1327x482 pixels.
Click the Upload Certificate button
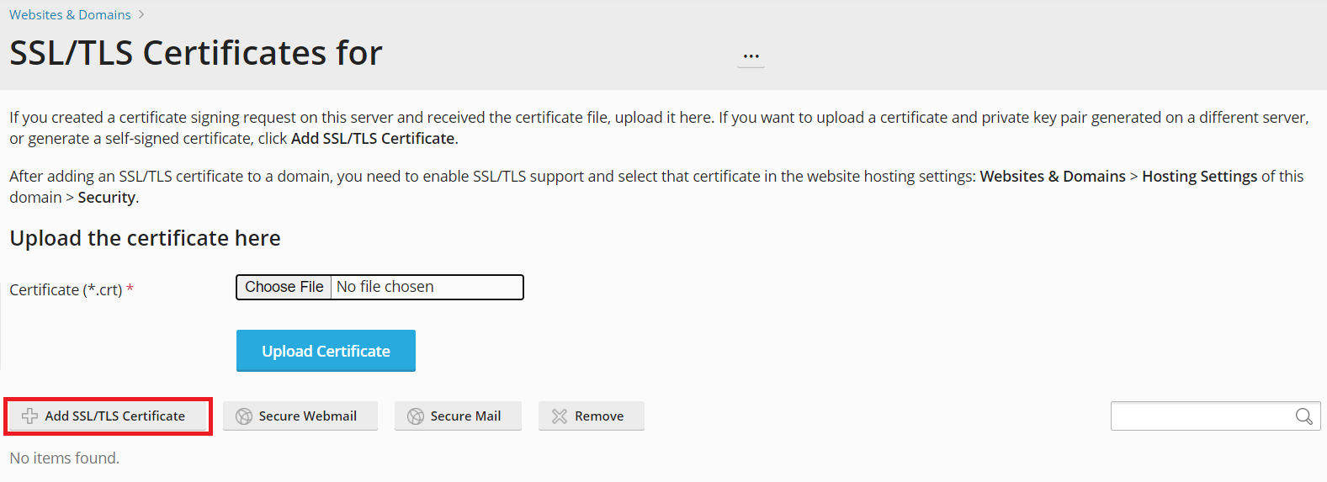(x=326, y=351)
